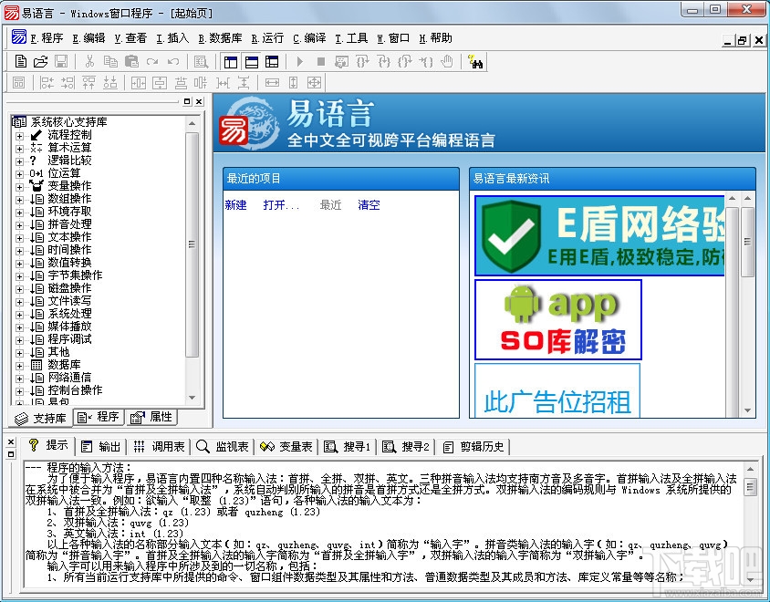
Task: Expand the 文本操作 tree node
Action: coord(19,238)
